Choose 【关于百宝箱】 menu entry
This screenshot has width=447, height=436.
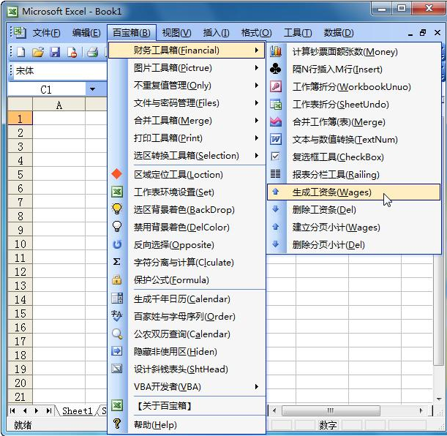(187, 405)
